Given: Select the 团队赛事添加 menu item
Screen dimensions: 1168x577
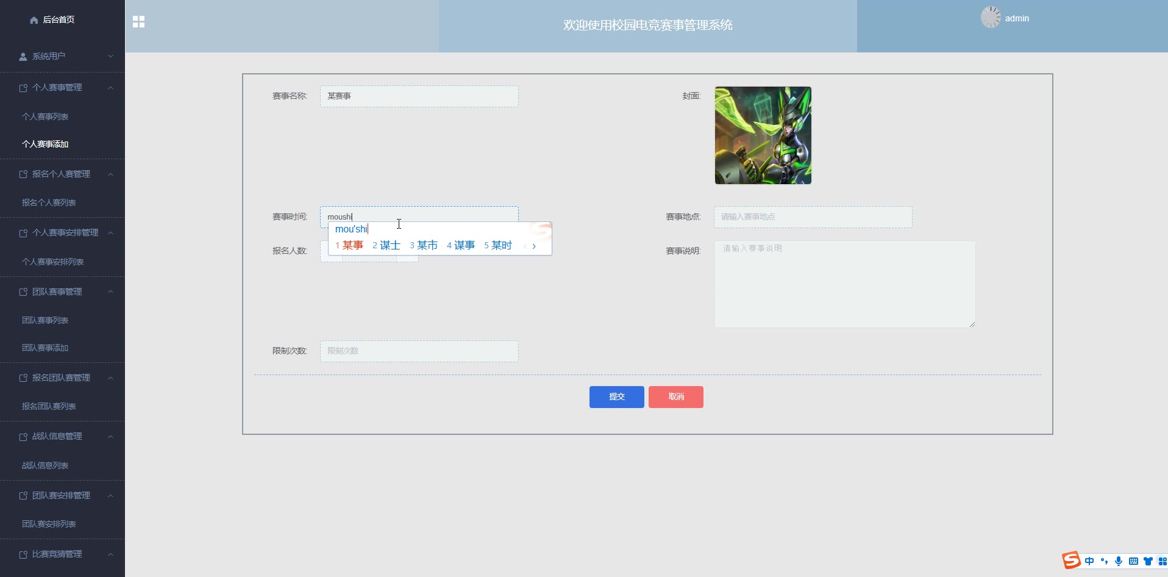Looking at the screenshot, I should point(45,348).
